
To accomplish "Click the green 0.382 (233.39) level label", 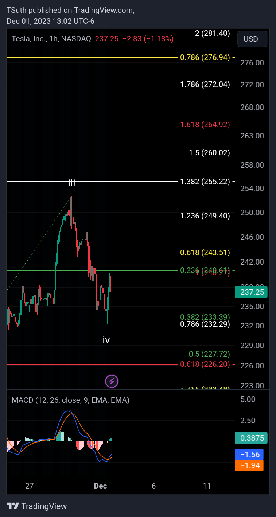I will click(x=205, y=317).
